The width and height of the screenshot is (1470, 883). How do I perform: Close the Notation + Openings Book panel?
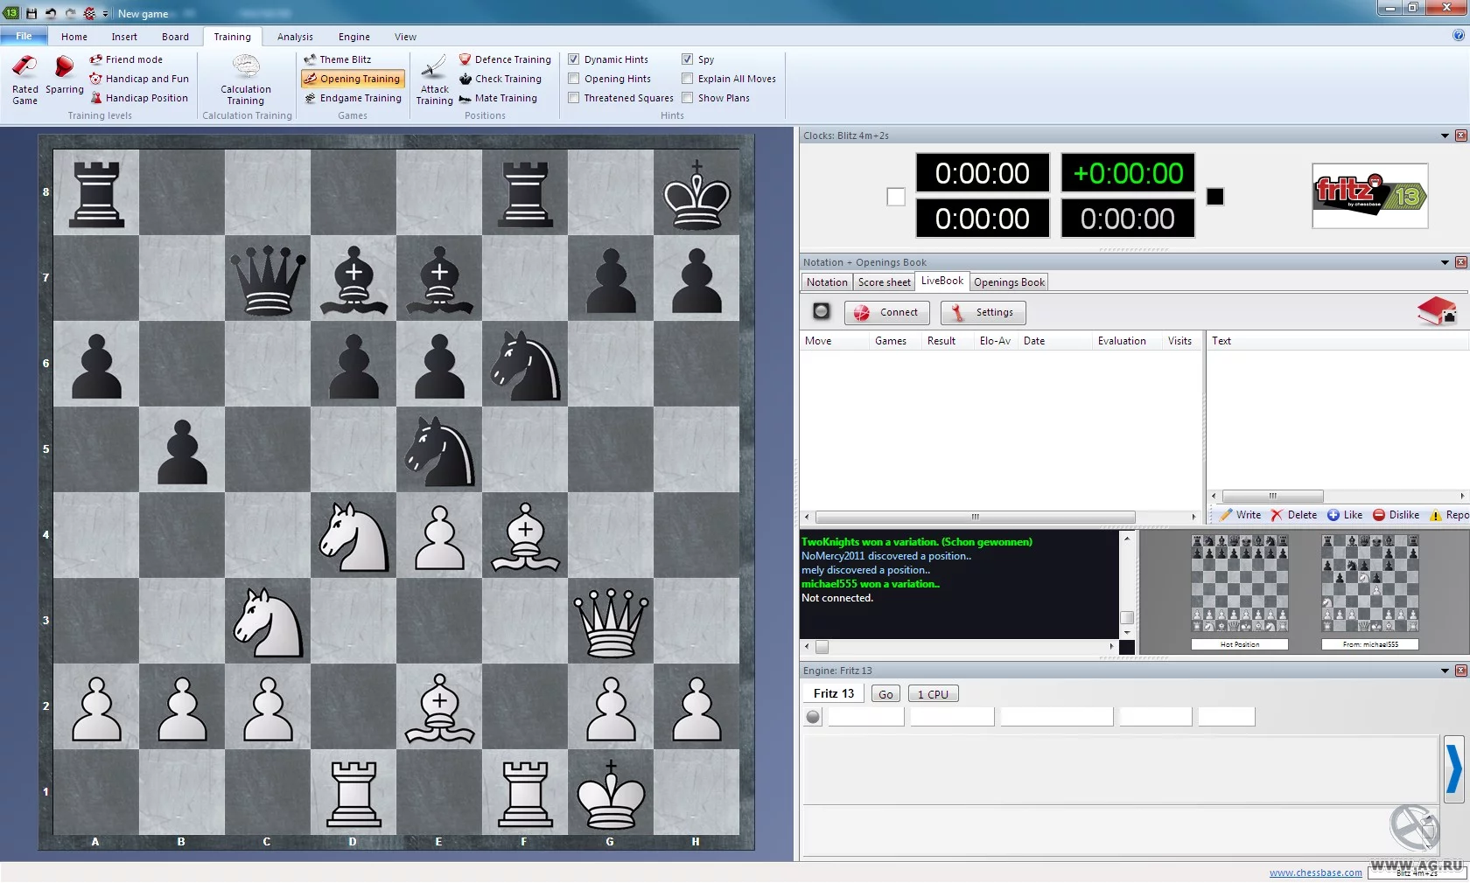point(1460,262)
